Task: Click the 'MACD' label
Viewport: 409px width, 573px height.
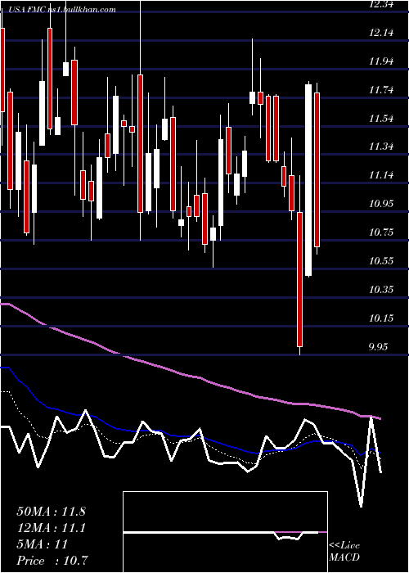Action: click(344, 557)
